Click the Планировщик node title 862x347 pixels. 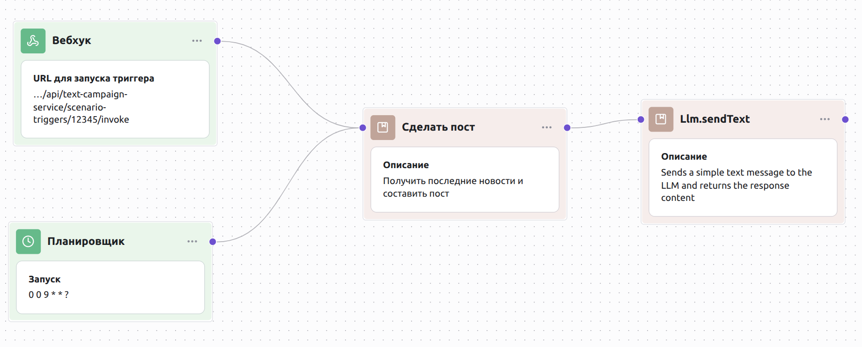86,242
